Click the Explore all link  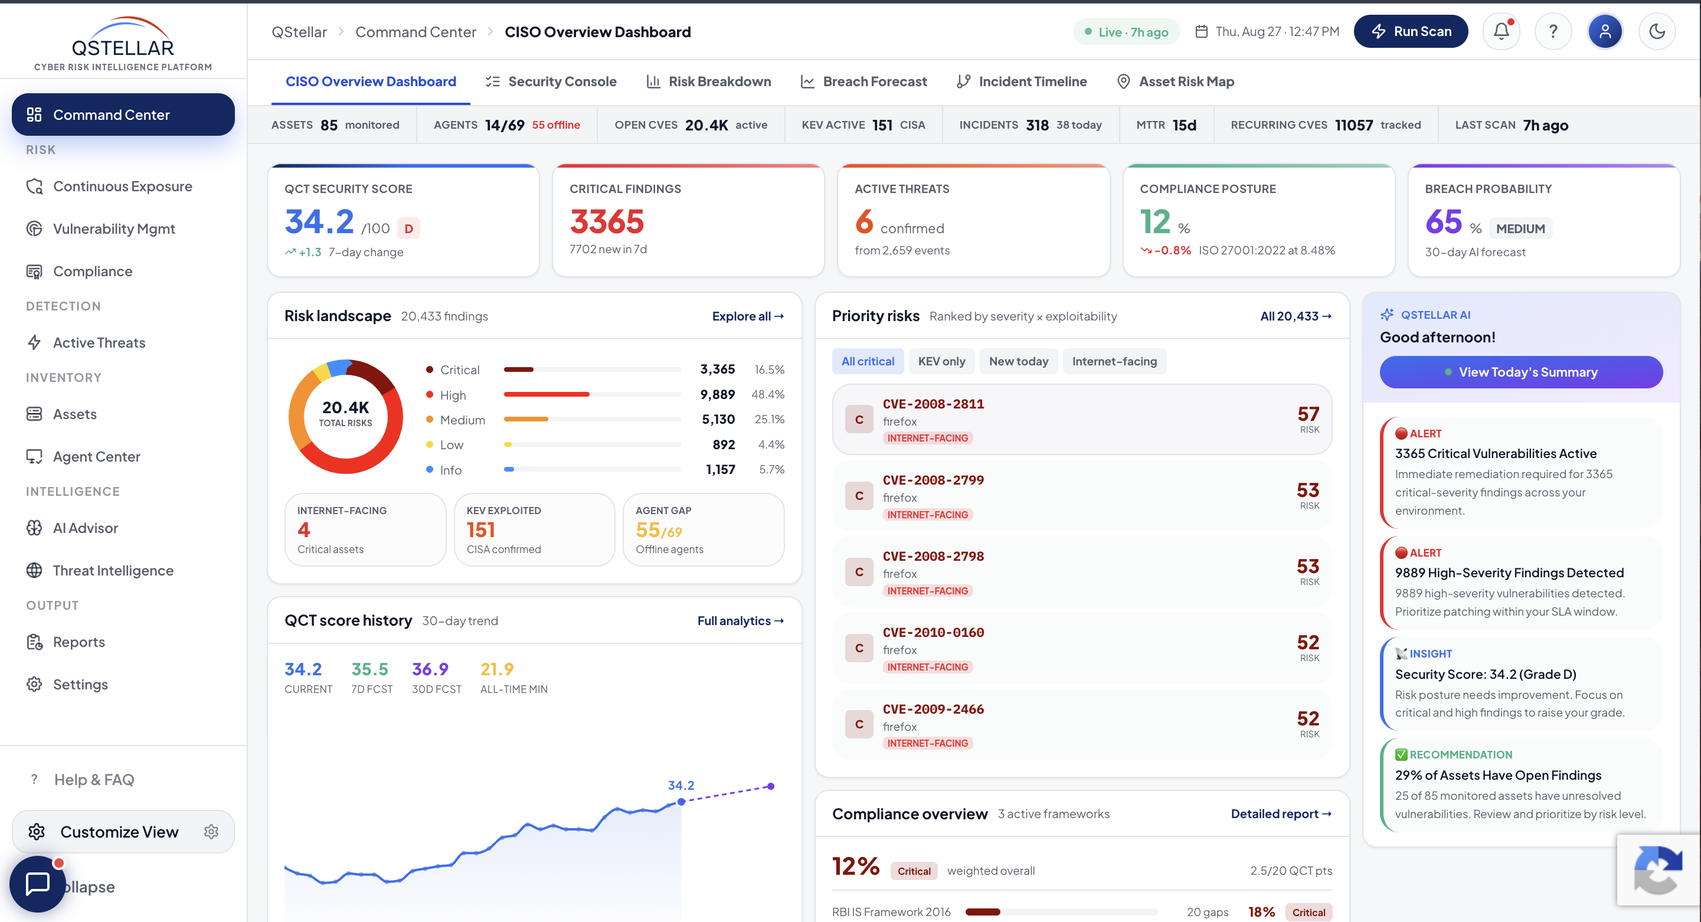[747, 316]
